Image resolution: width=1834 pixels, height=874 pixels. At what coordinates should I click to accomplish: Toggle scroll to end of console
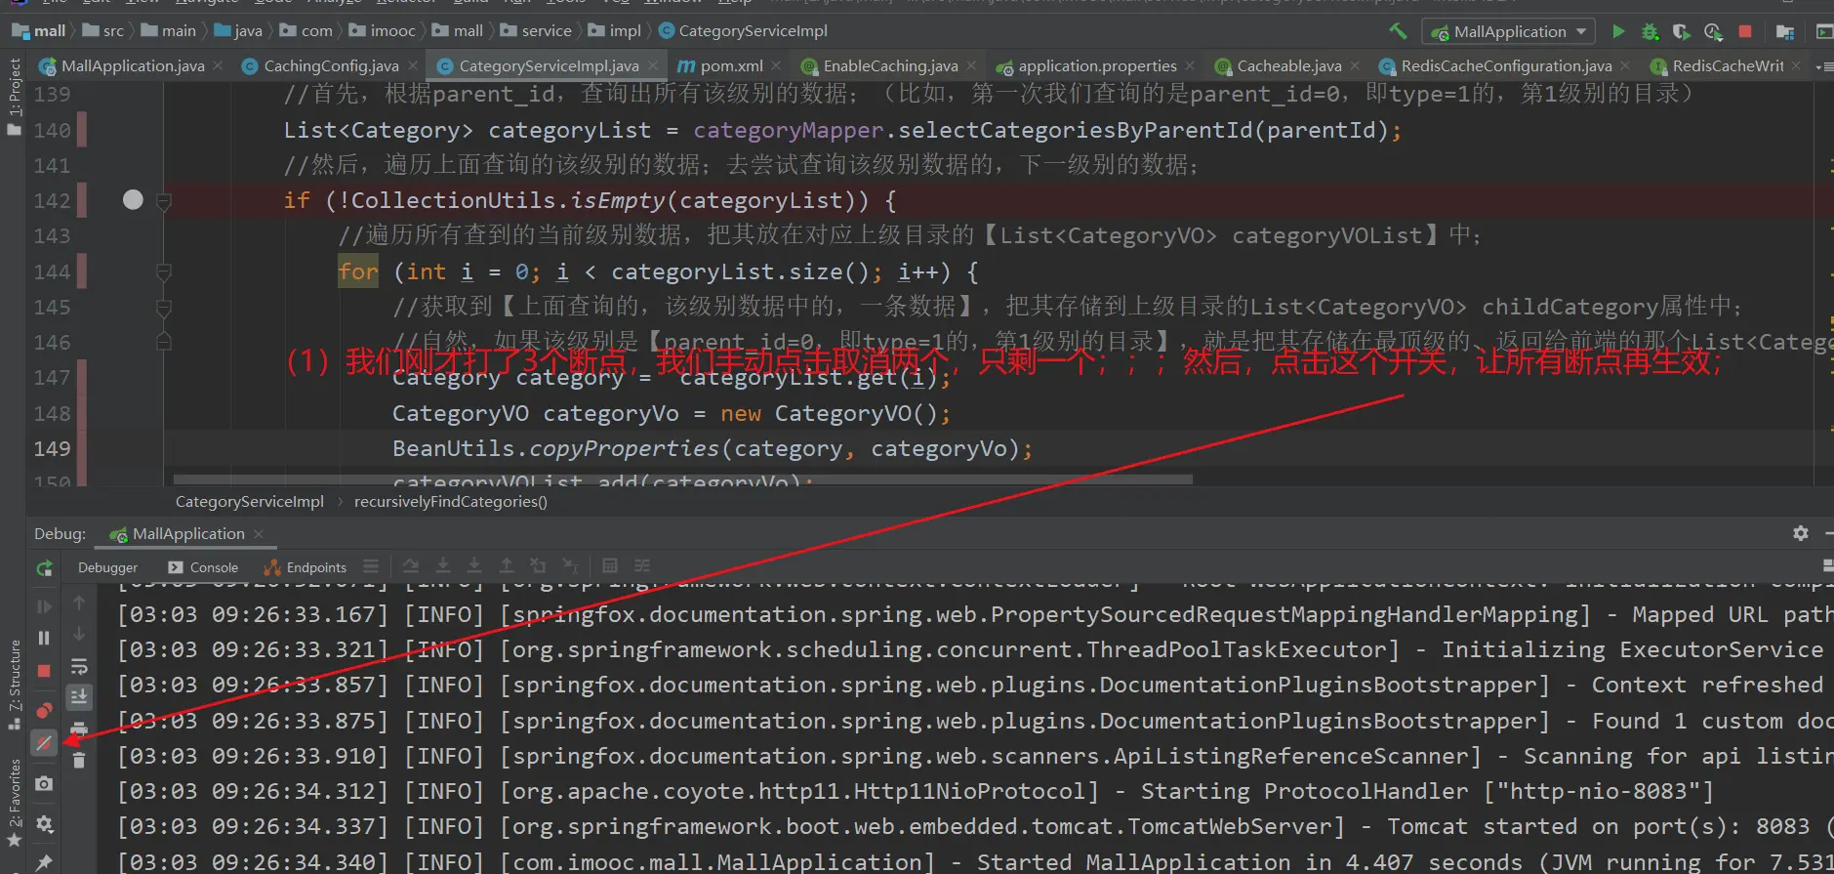[x=79, y=697]
